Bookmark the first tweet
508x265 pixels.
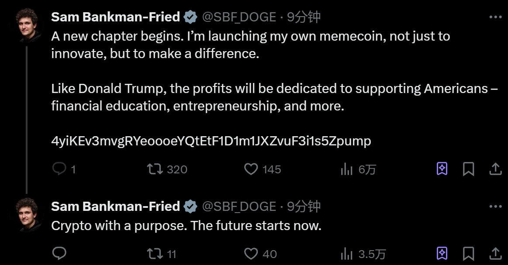468,169
